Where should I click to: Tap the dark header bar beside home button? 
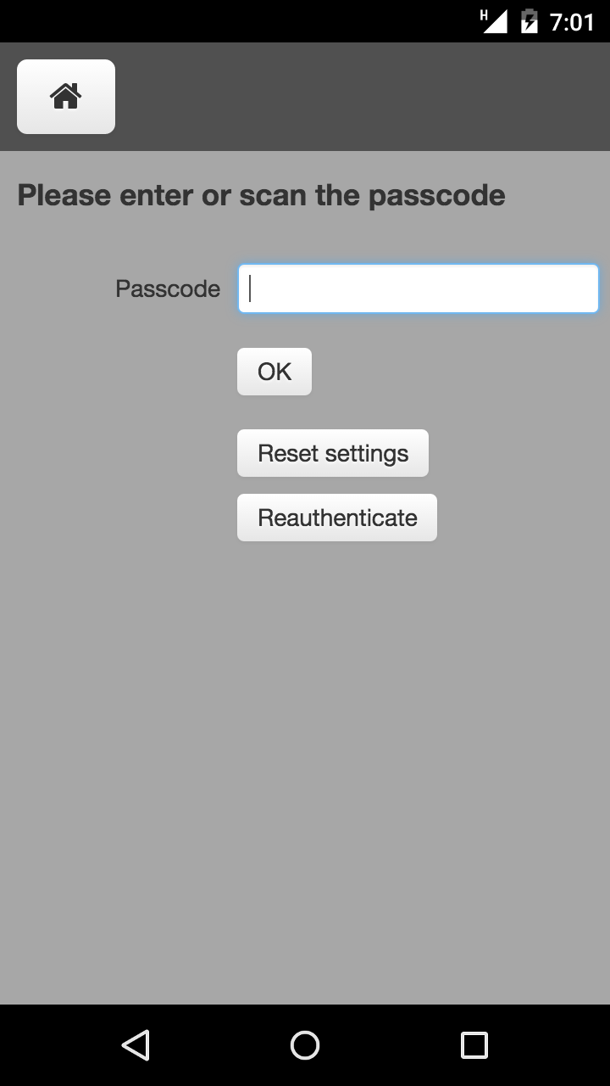[356, 97]
